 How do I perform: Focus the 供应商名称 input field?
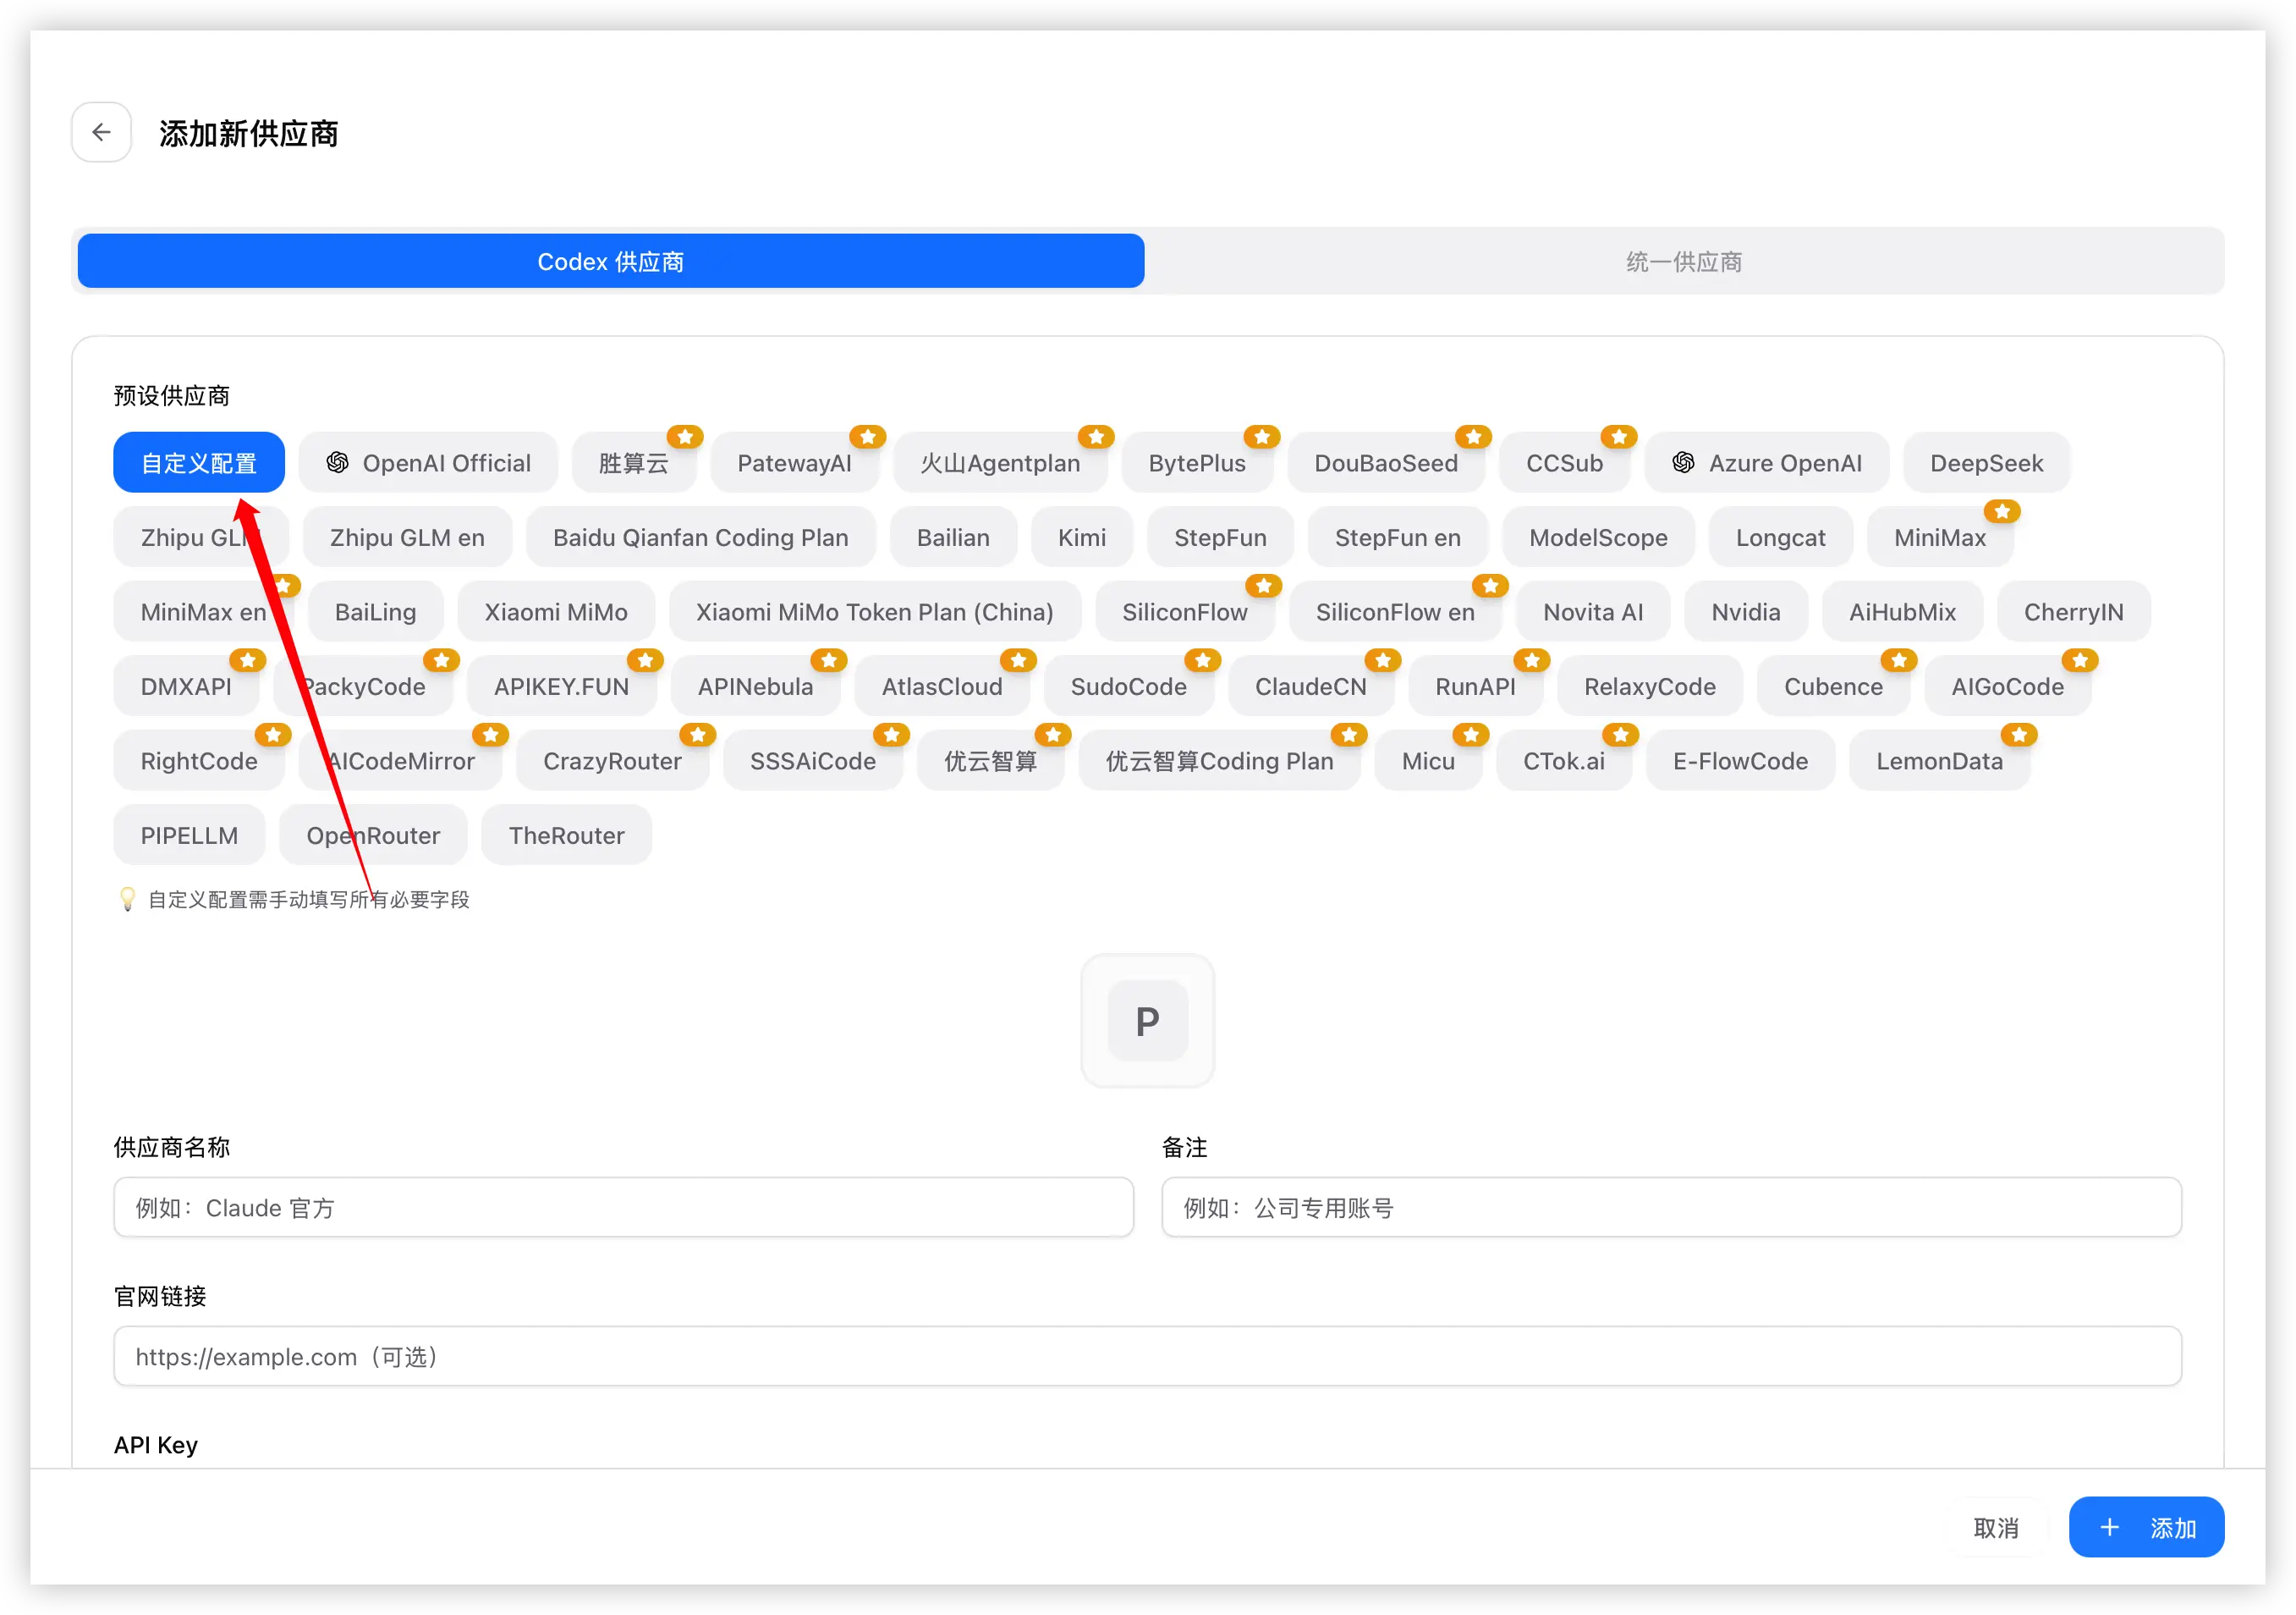click(623, 1207)
